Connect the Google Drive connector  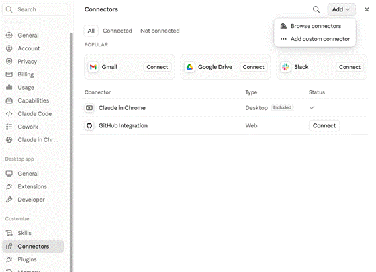pyautogui.click(x=254, y=67)
